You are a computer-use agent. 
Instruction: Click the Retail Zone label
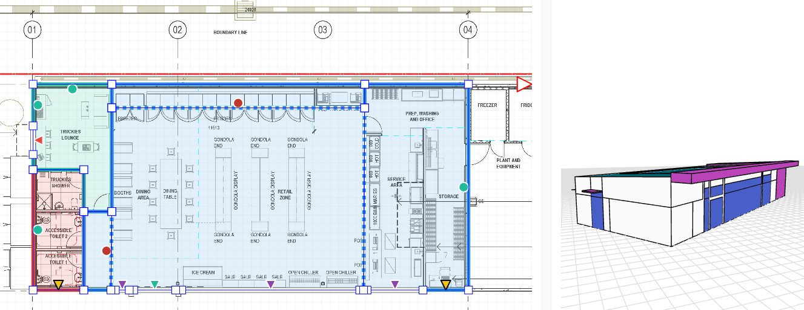coord(285,195)
